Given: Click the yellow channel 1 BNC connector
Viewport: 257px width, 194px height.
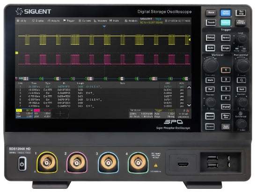Looking at the screenshot, I should pyautogui.click(x=47, y=163).
